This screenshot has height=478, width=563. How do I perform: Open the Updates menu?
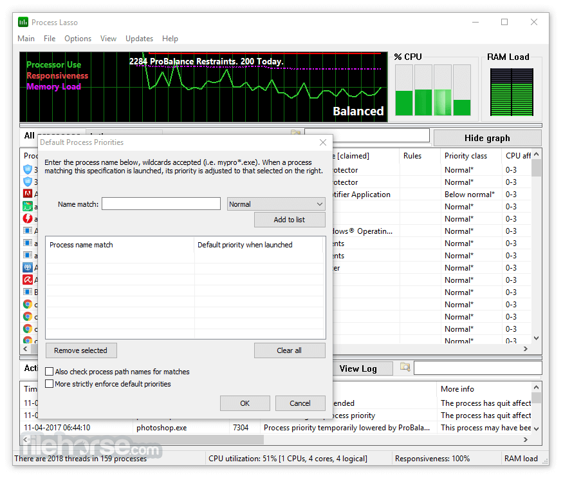(x=139, y=39)
